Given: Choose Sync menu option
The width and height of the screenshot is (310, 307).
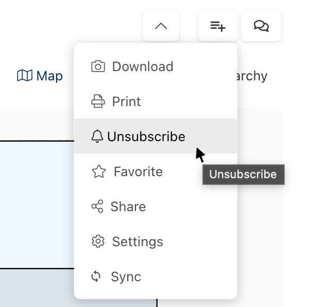Looking at the screenshot, I should (x=126, y=277).
